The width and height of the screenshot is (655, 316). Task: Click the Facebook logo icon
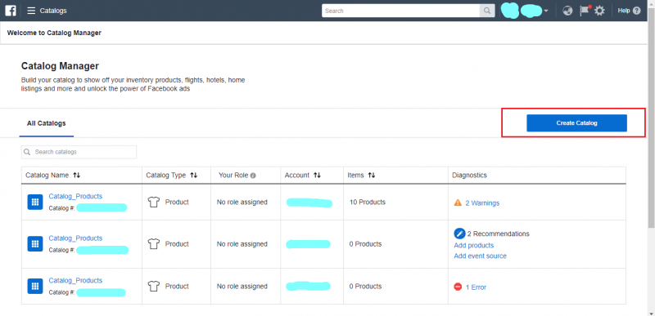pyautogui.click(x=11, y=11)
